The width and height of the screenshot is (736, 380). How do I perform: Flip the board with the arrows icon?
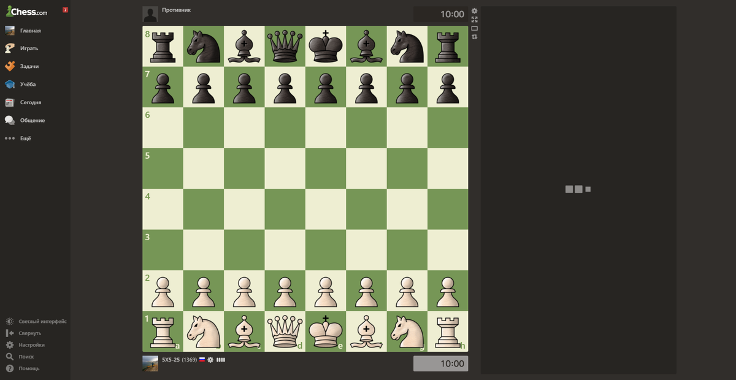(x=474, y=37)
